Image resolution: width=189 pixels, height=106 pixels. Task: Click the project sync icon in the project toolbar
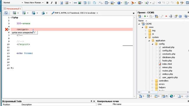click(157, 16)
